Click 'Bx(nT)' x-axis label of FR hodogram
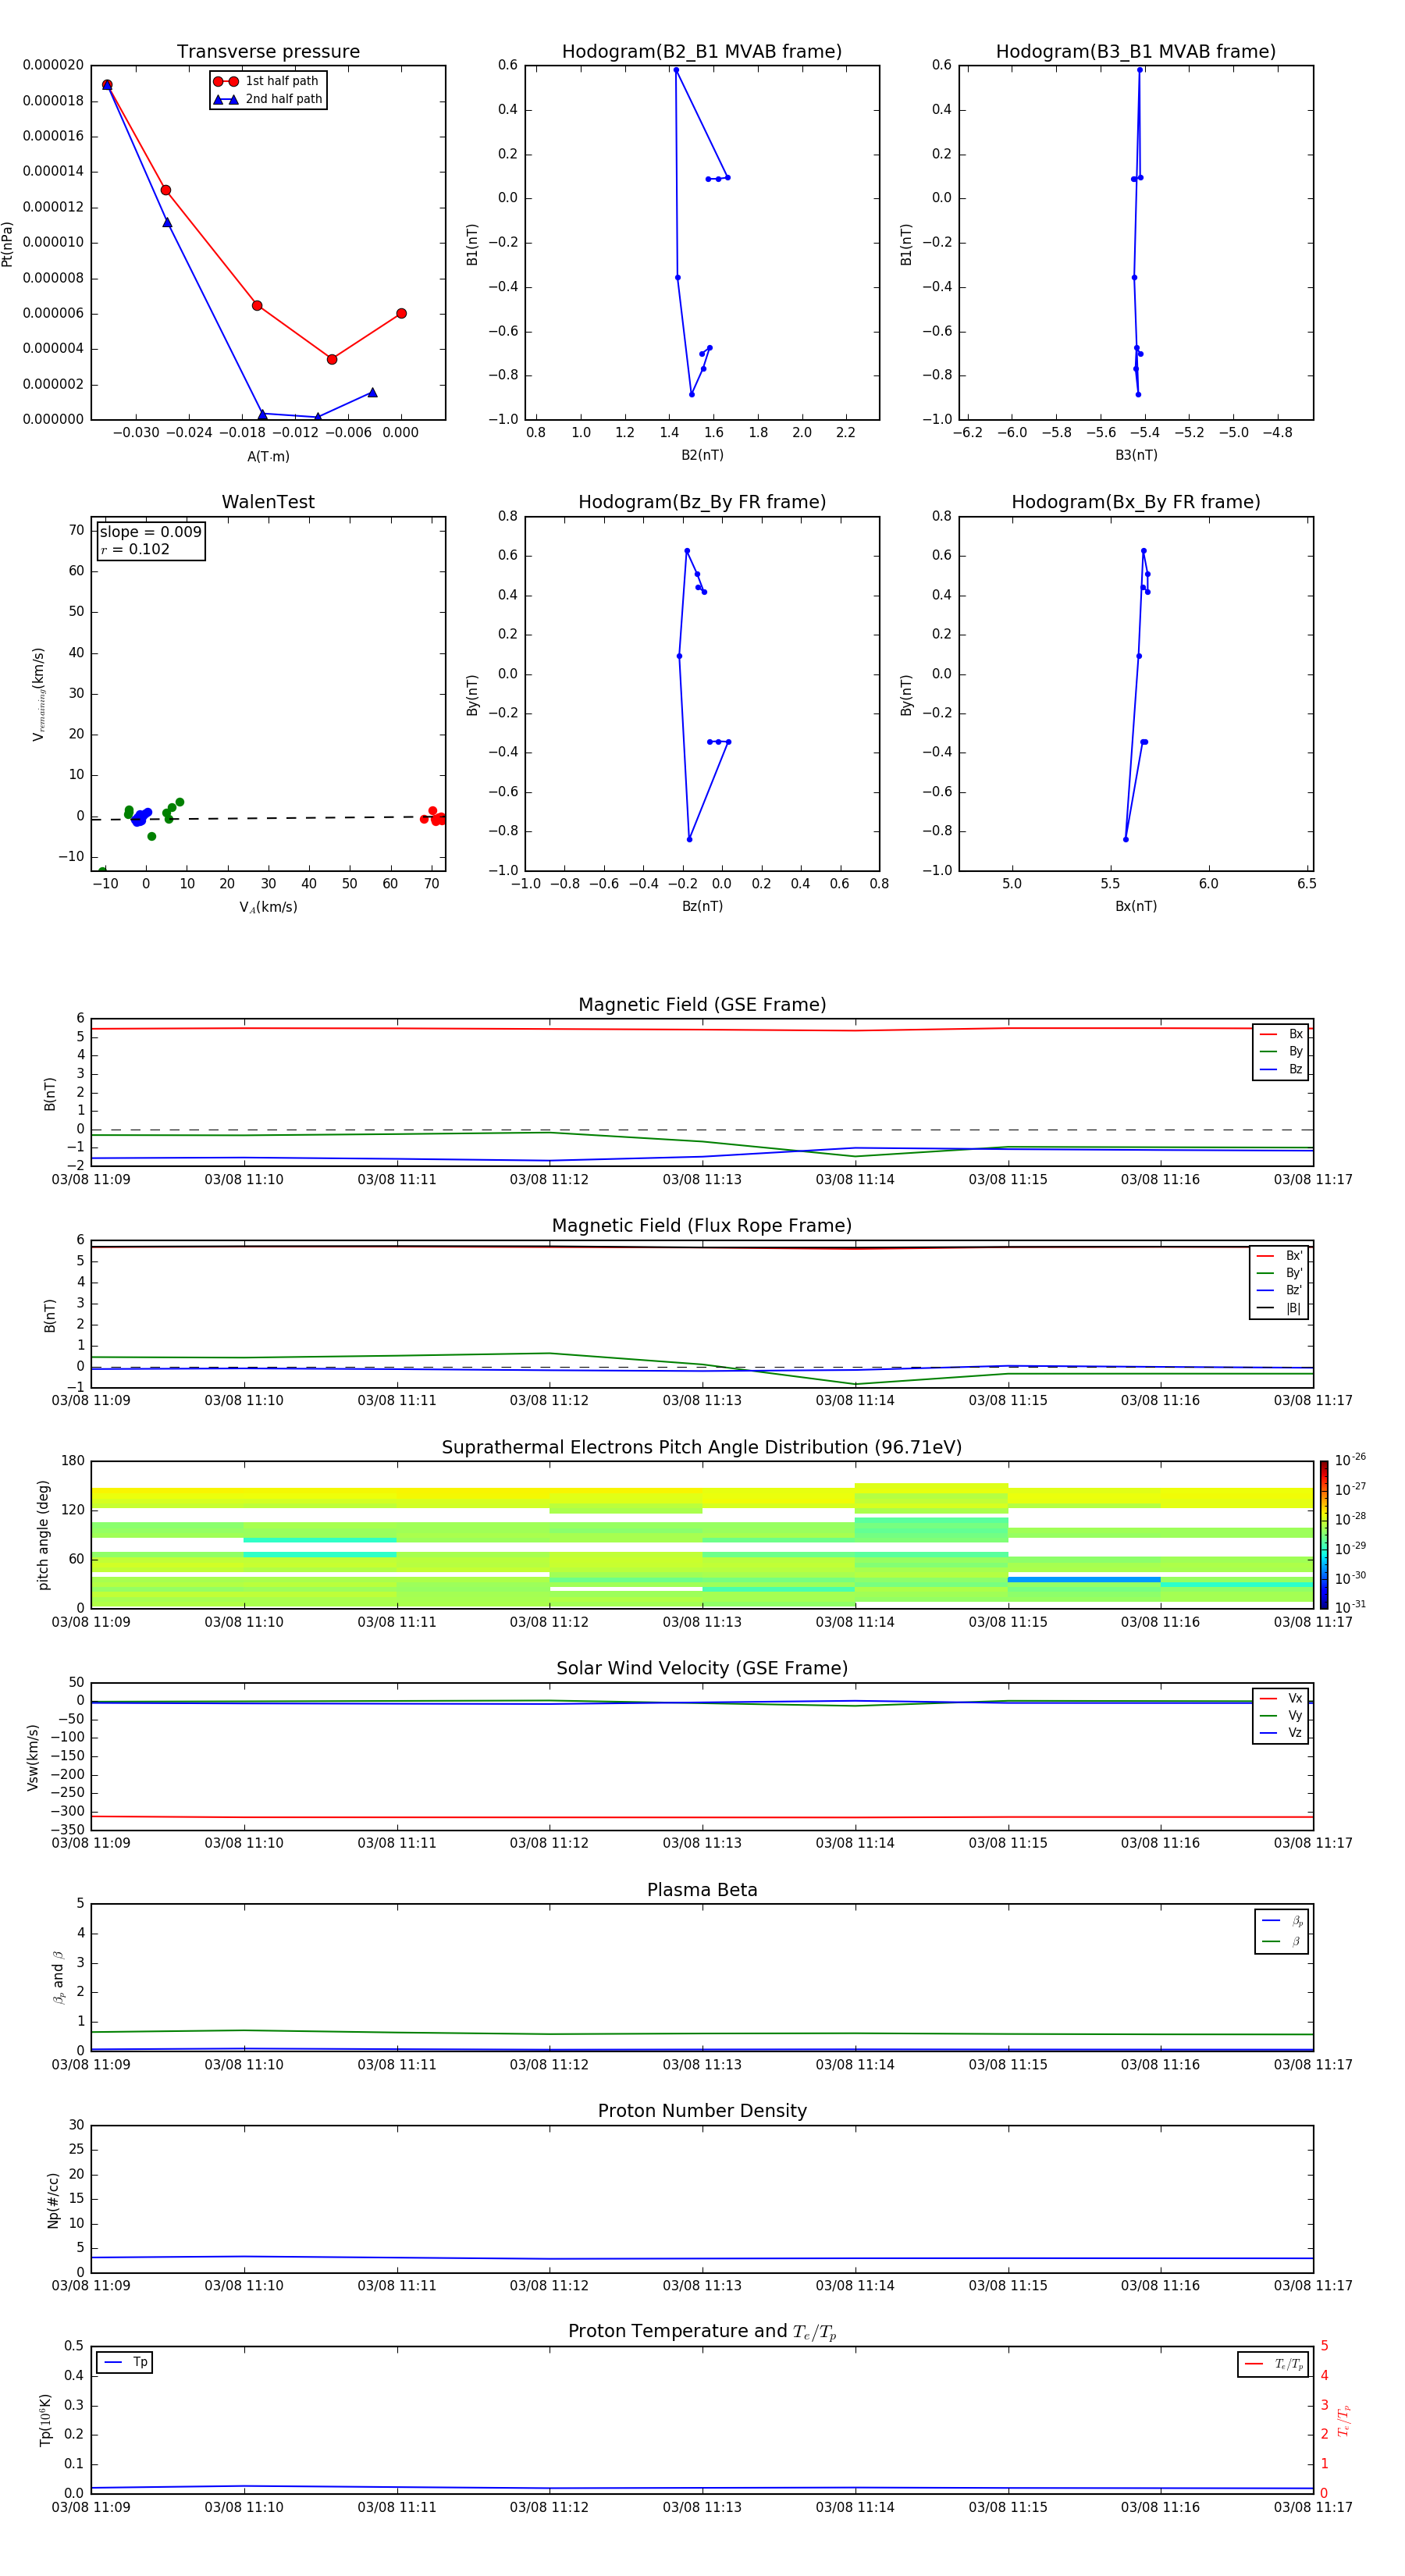Screen dimensions: 1405x2576 coord(1136,906)
